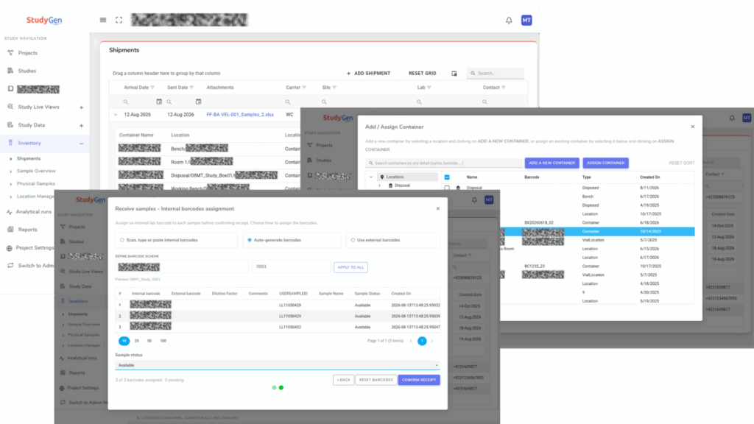Click StudyGen logo in the Shipments window
Image resolution: width=754 pixels, height=424 pixels.
click(44, 20)
